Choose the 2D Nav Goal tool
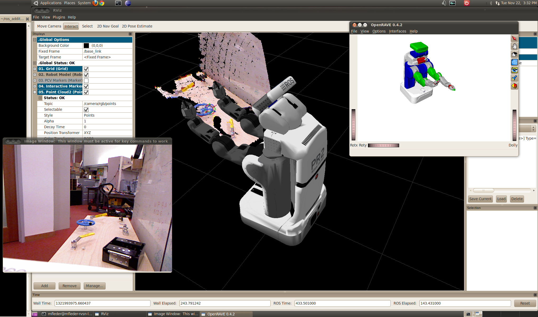Viewport: 538px width, 317px height. pyautogui.click(x=108, y=26)
